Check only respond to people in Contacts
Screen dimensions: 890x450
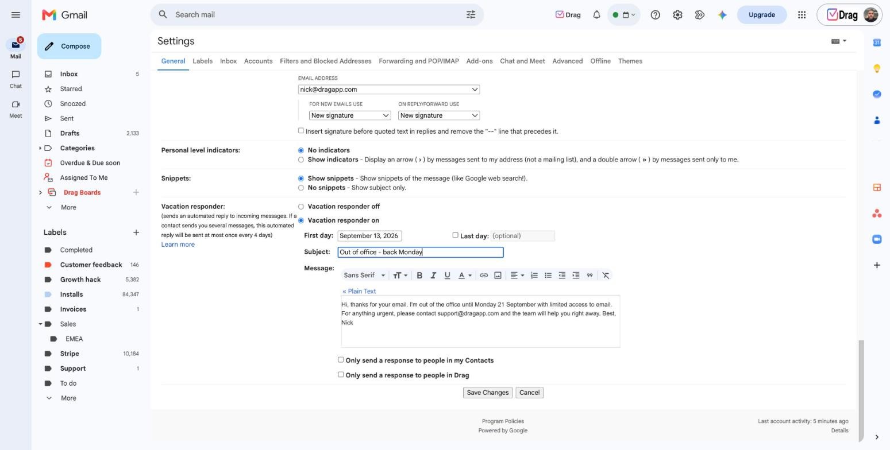coord(341,360)
